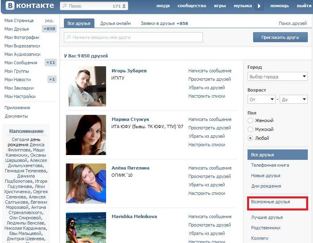
Task: Open Мои Друзья in sidebar
Action: (16, 29)
